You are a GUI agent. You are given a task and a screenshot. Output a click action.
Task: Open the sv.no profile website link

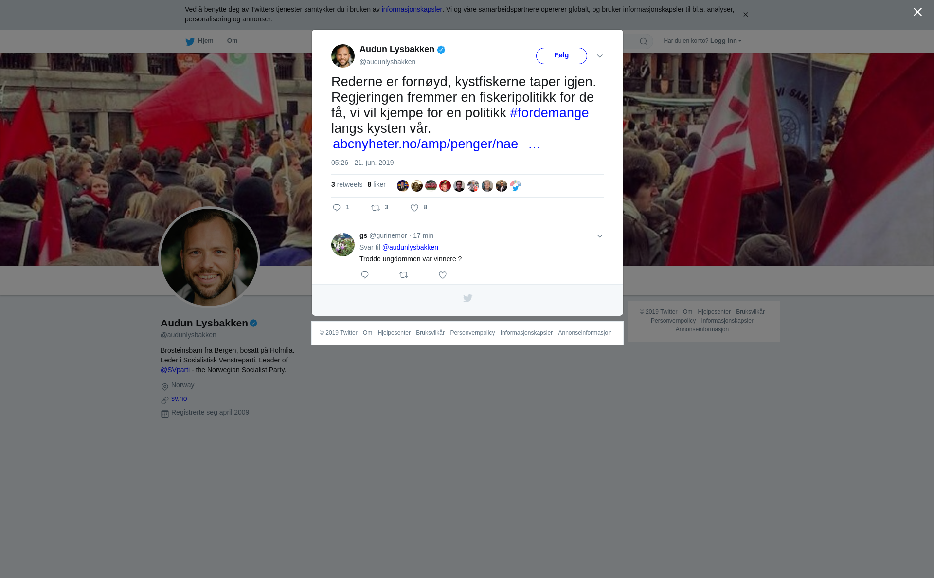(x=179, y=398)
